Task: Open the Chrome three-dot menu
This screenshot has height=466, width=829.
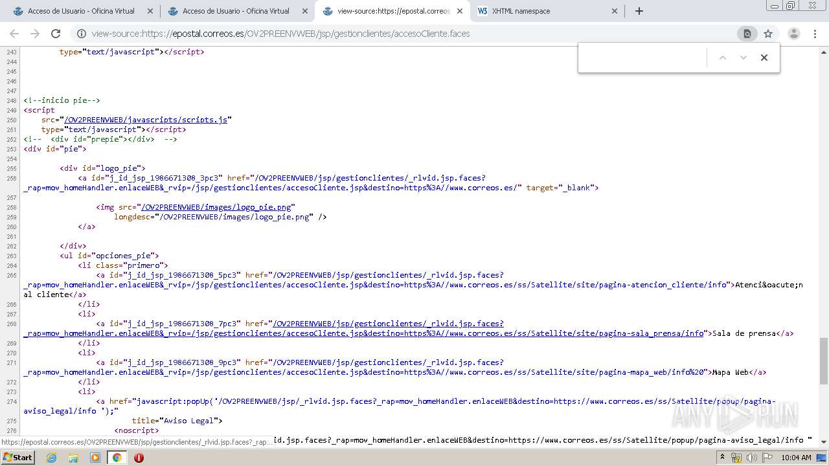Action: click(815, 34)
